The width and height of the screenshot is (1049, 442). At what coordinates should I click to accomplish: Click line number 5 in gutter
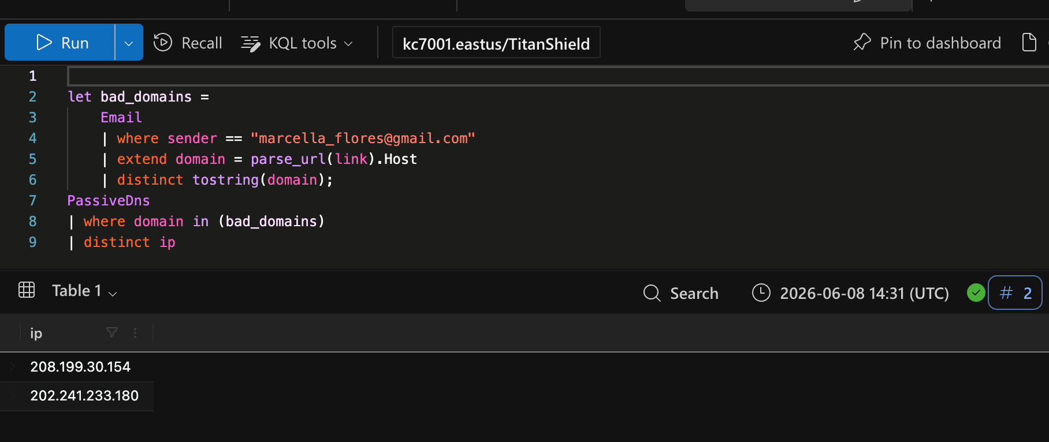(33, 159)
